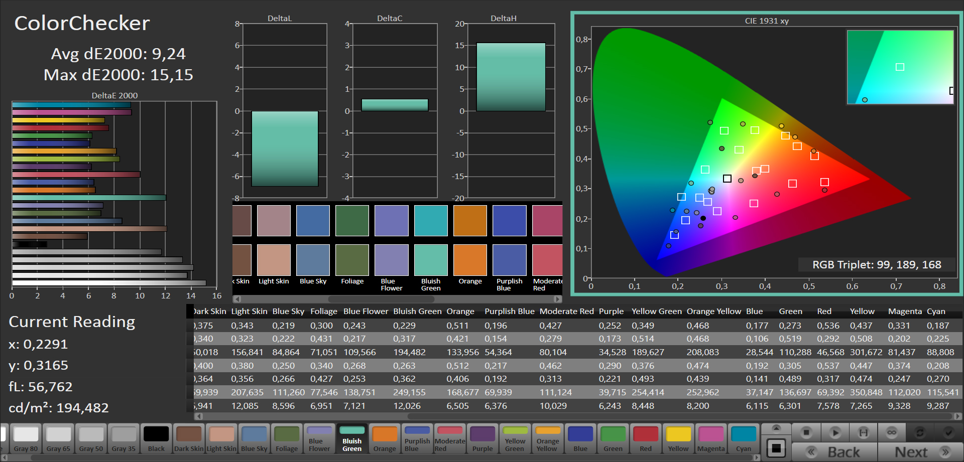The height and width of the screenshot is (462, 964).
Task: Click right arrow of patch strip scrollbar
Action: 757,457
